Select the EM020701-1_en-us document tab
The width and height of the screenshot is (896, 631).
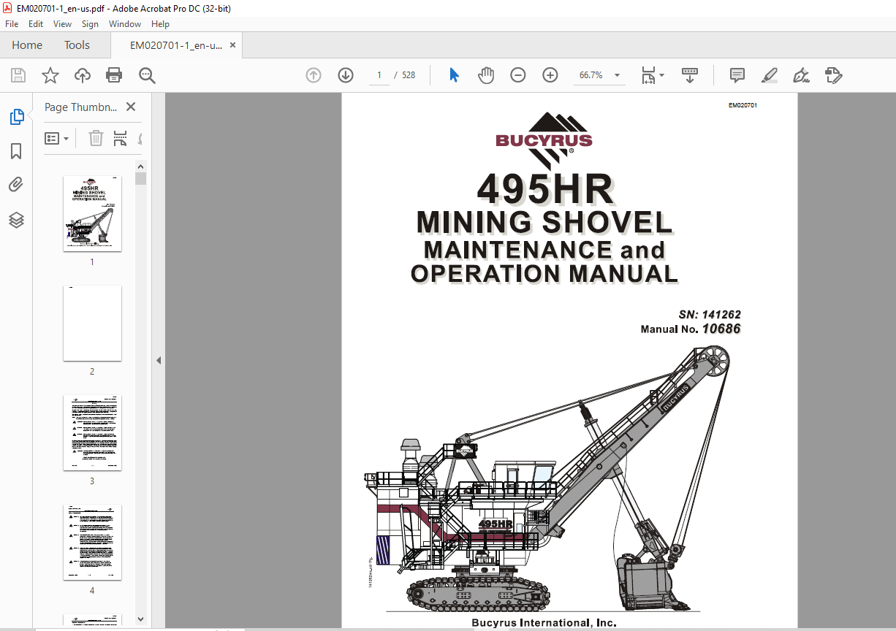176,45
